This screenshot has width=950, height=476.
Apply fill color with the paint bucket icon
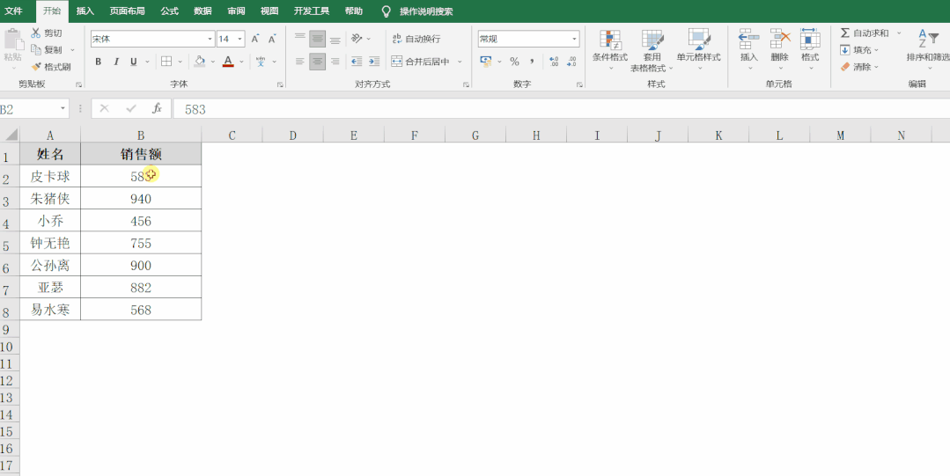(199, 62)
